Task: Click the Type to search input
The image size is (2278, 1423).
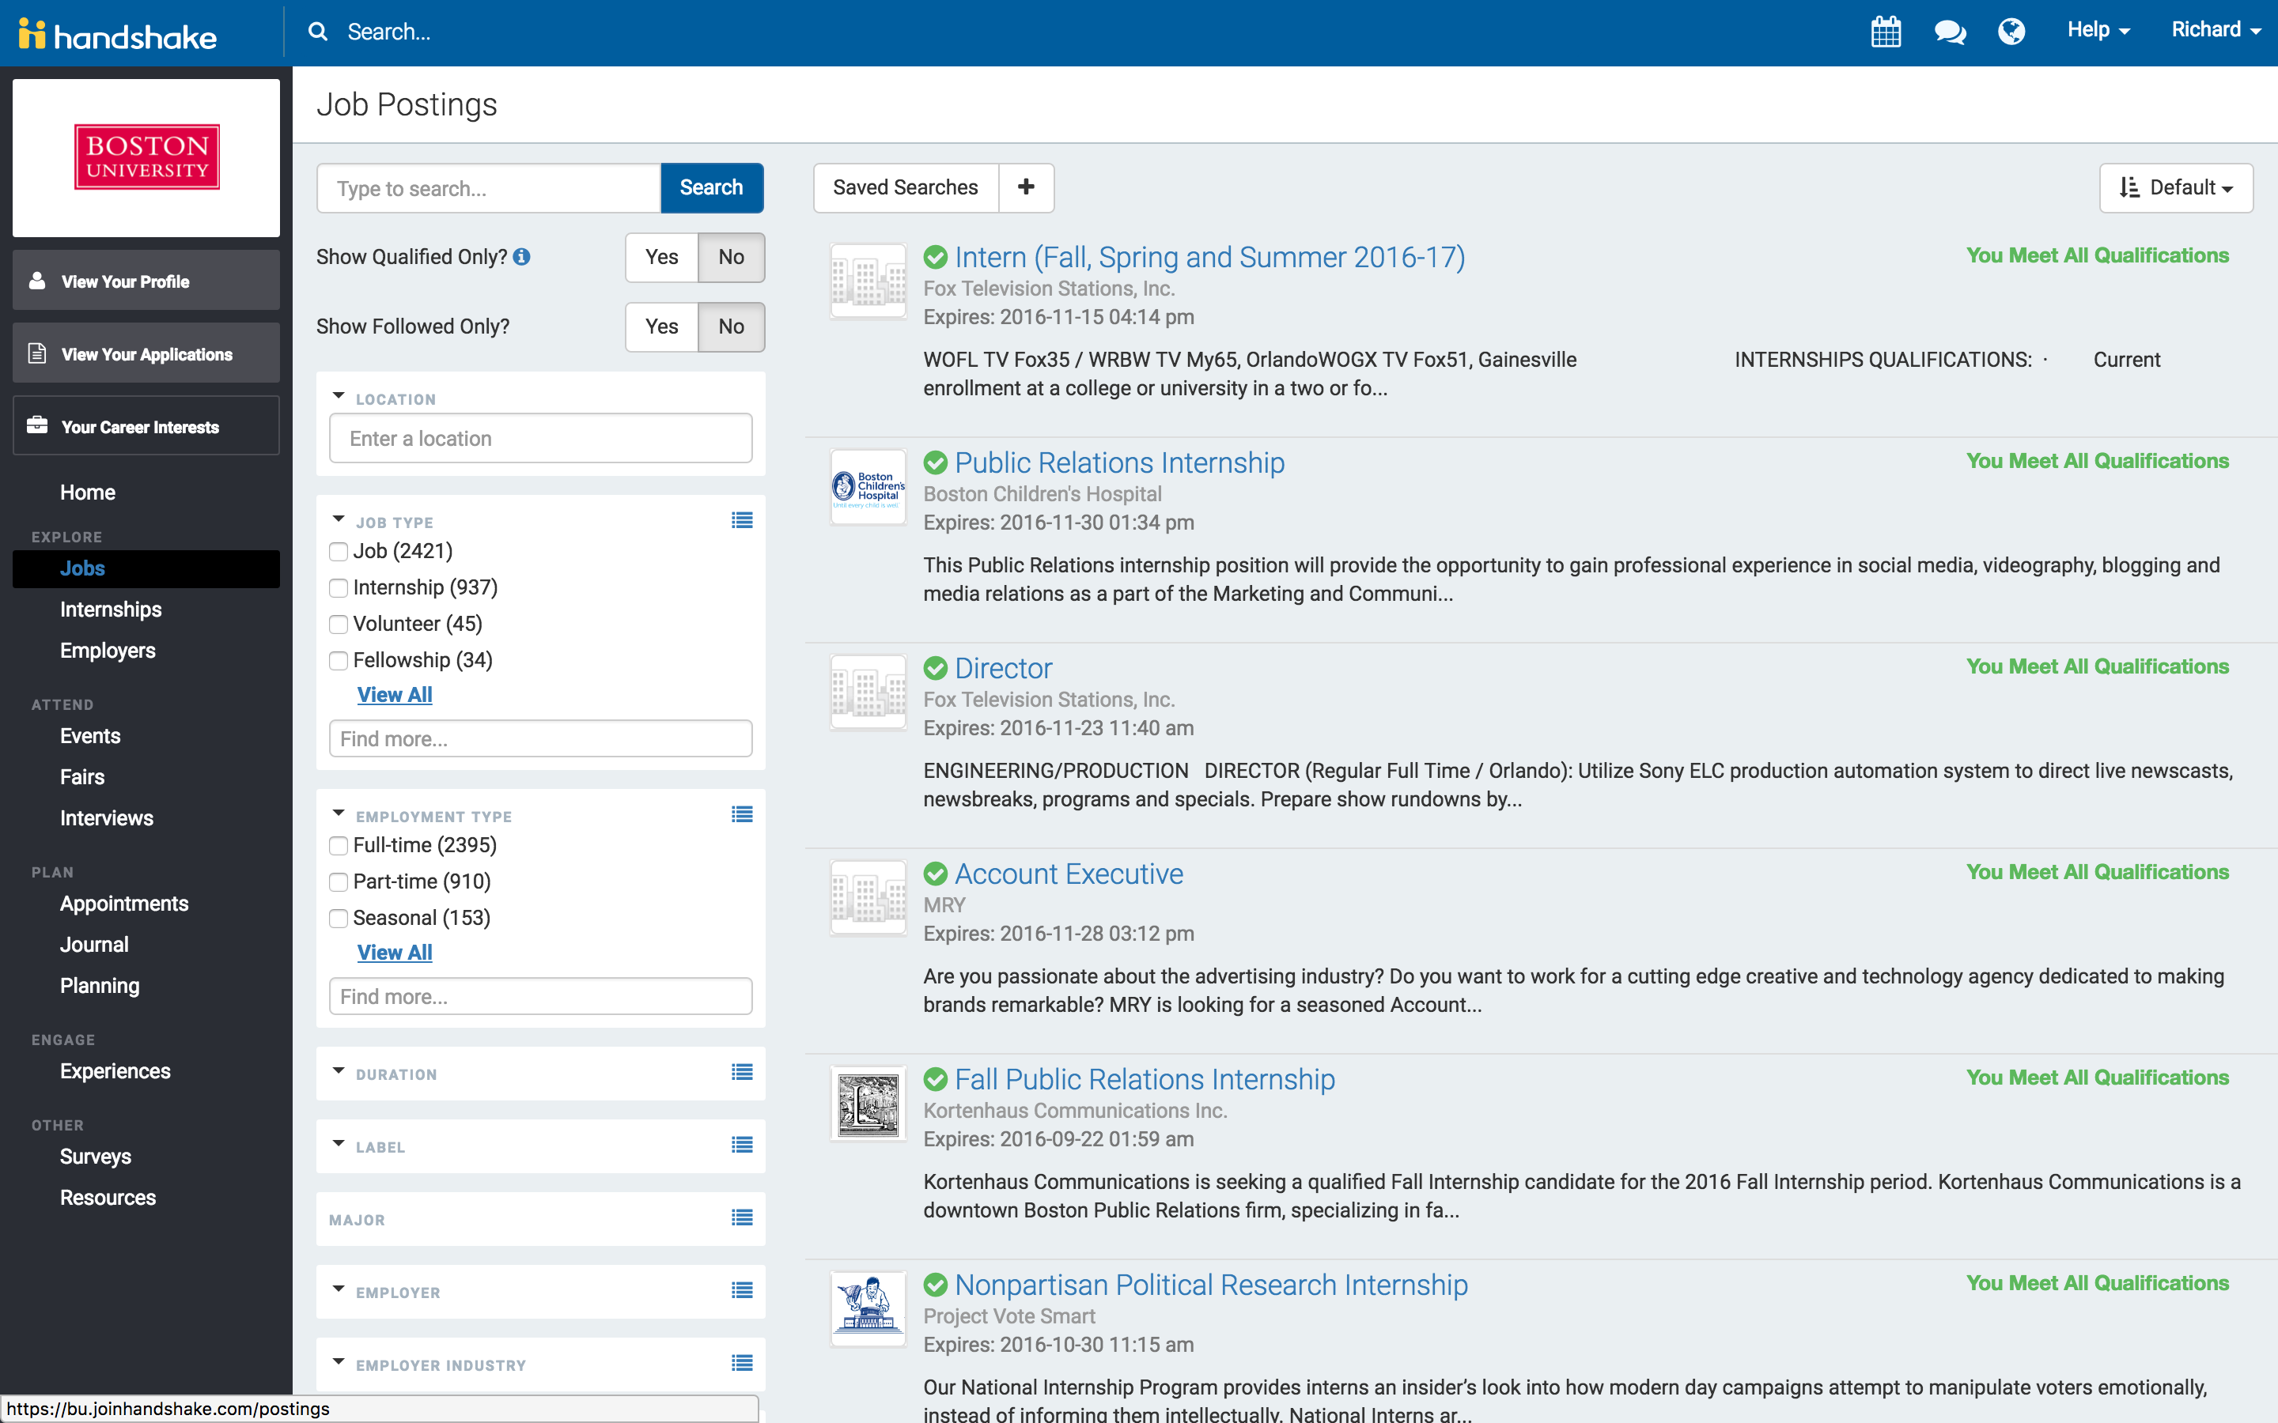Action: pyautogui.click(x=490, y=188)
